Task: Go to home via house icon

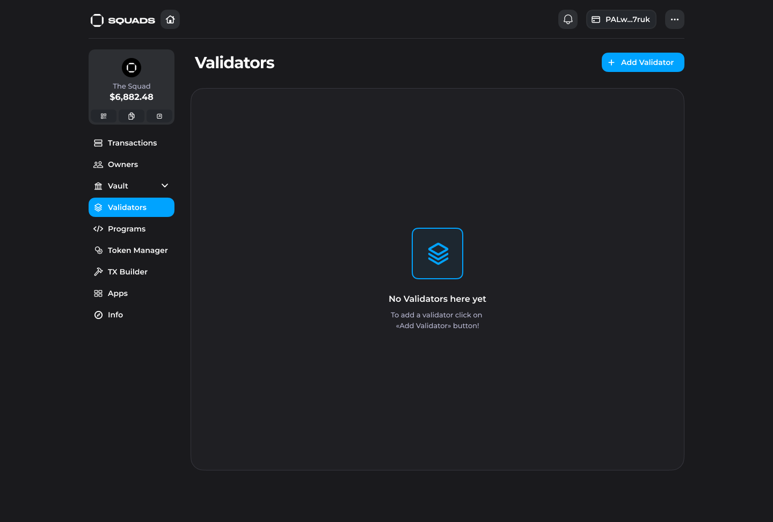Action: 170,19
